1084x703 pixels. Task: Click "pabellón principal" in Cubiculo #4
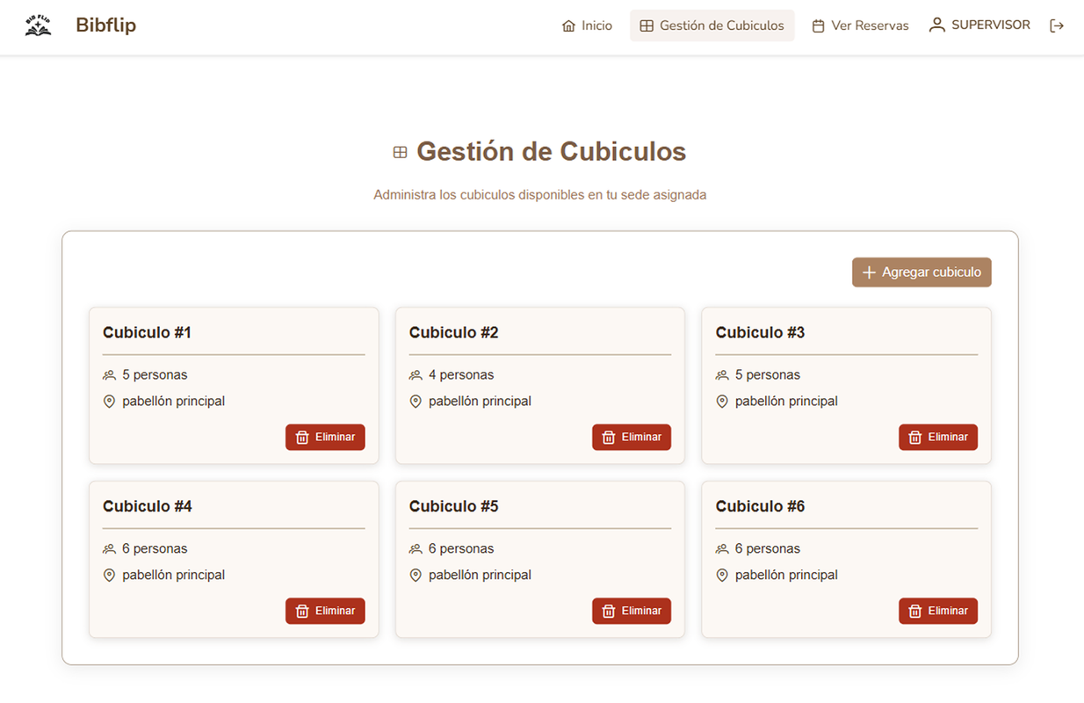point(173,576)
